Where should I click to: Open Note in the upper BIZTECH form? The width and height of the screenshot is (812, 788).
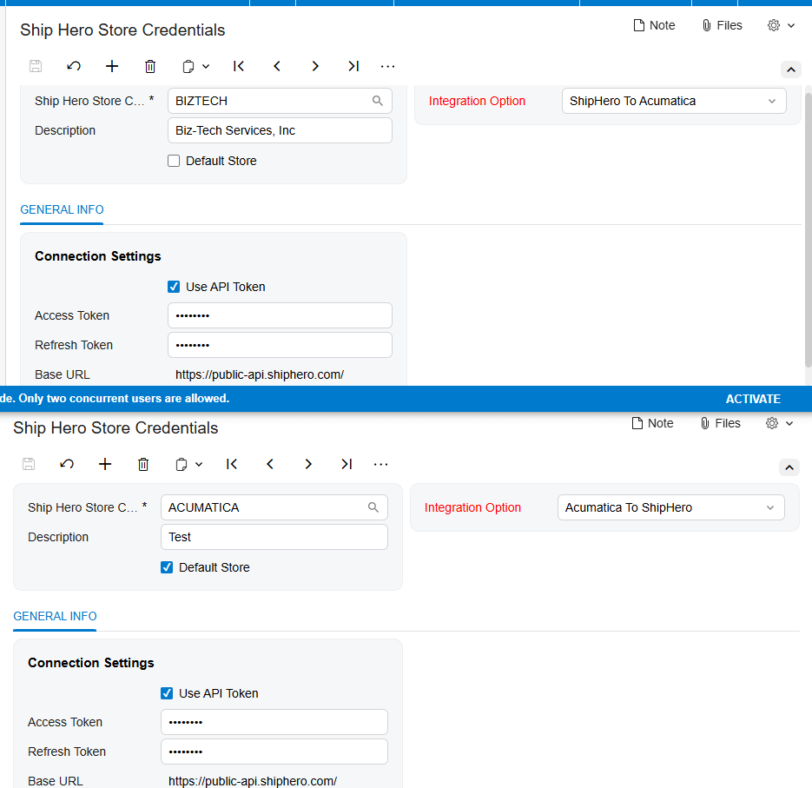pyautogui.click(x=655, y=25)
